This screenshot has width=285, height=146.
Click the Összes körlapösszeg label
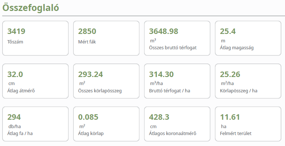(100, 91)
